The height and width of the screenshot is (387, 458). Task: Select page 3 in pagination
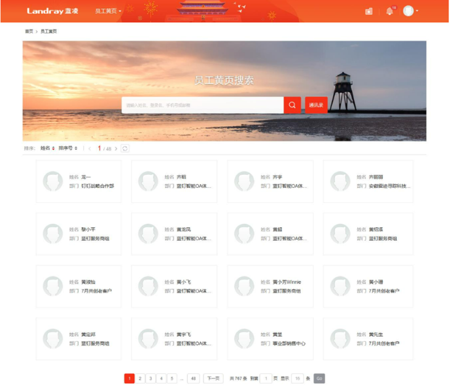(x=150, y=378)
